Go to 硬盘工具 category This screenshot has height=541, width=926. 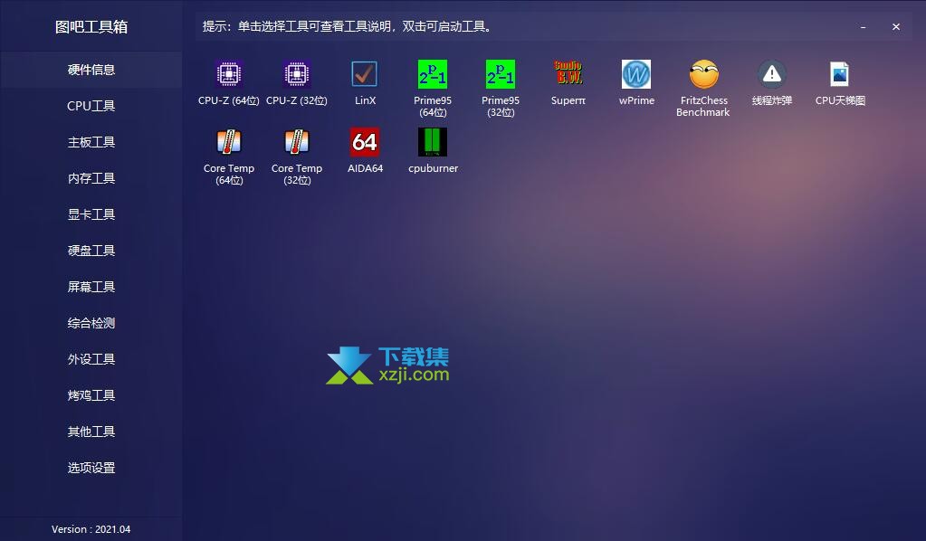tap(91, 251)
